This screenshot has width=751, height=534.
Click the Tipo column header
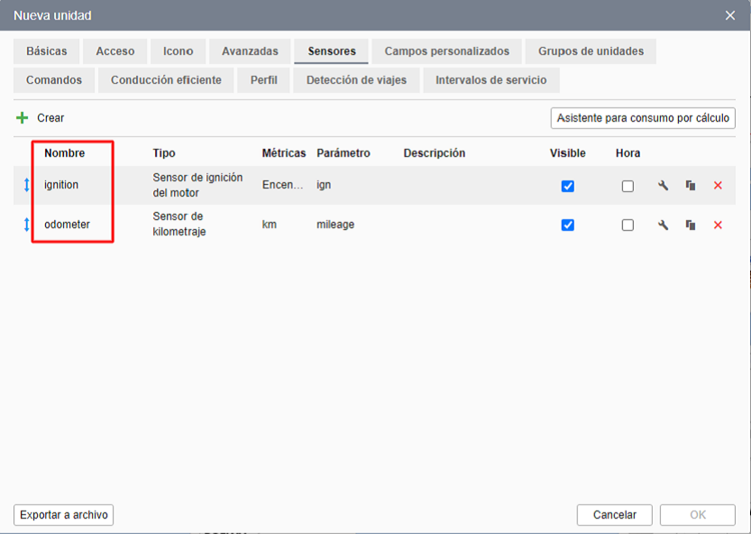[164, 153]
